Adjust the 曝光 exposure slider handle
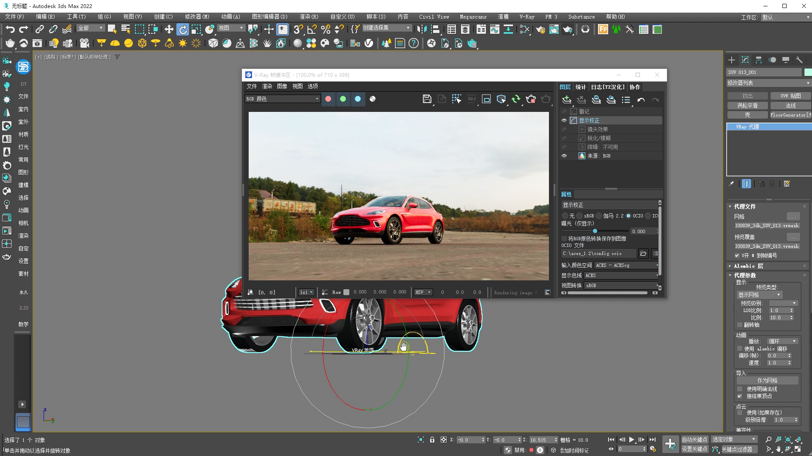Image resolution: width=812 pixels, height=456 pixels. [x=595, y=231]
